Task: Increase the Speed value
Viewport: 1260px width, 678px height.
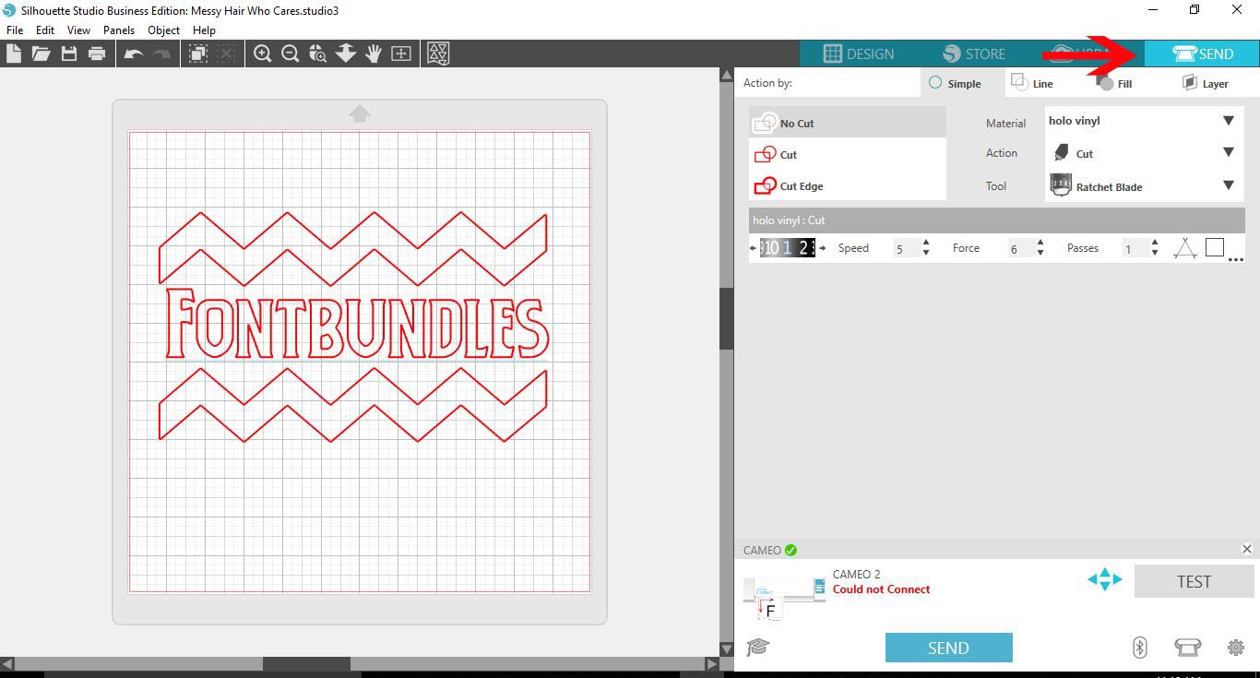Action: pyautogui.click(x=926, y=243)
